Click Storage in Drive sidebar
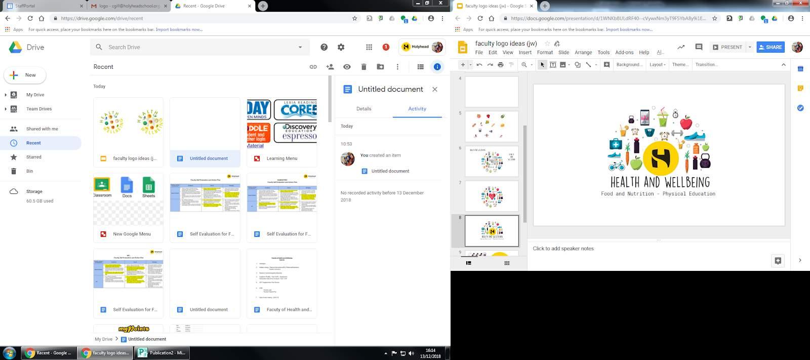This screenshot has height=360, width=810. click(x=34, y=191)
